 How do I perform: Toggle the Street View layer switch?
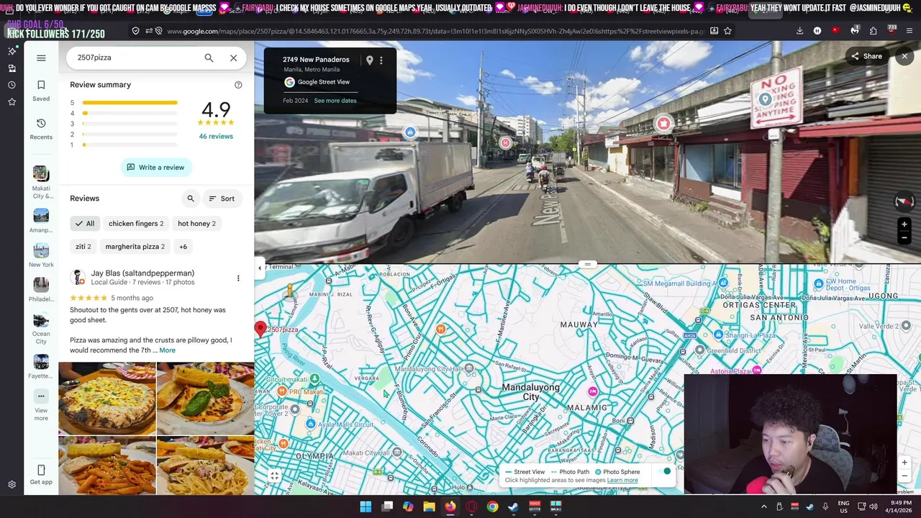pos(663,471)
